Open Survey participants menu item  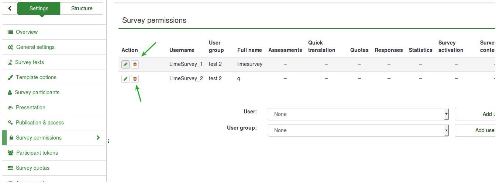37,92
